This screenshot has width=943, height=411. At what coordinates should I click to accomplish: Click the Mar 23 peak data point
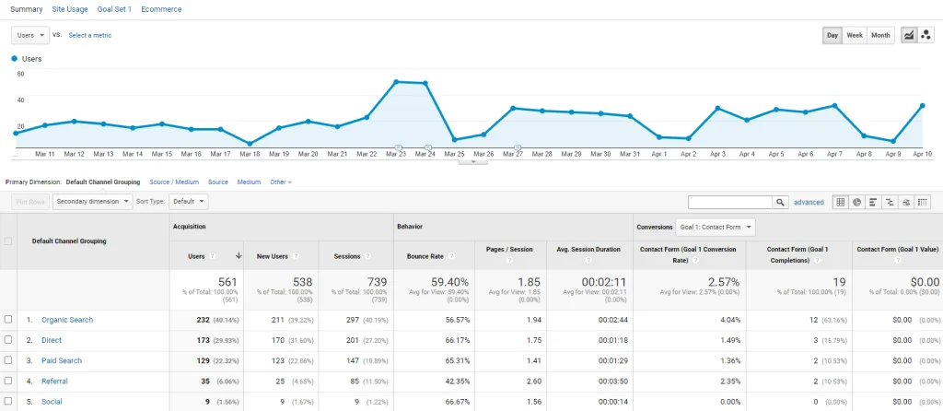click(396, 81)
